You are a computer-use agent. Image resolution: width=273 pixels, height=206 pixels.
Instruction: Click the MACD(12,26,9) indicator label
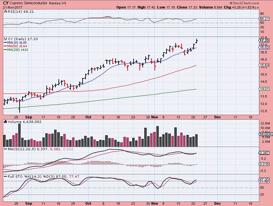coord(22,149)
